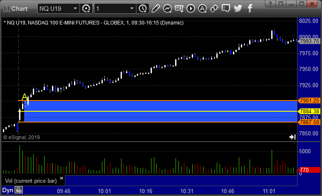Share chart via Twitter icon
Screen dimensions: 322x196
238,9
